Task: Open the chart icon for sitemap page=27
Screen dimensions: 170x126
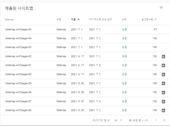Action: [164, 102]
